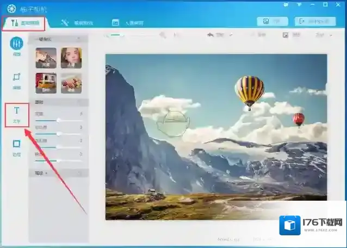The height and width of the screenshot is (248, 347).
Task: Click the Save and export button
Action: coord(315,22)
